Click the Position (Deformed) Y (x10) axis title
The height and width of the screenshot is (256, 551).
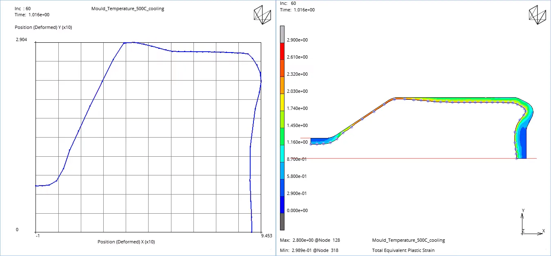pos(43,27)
